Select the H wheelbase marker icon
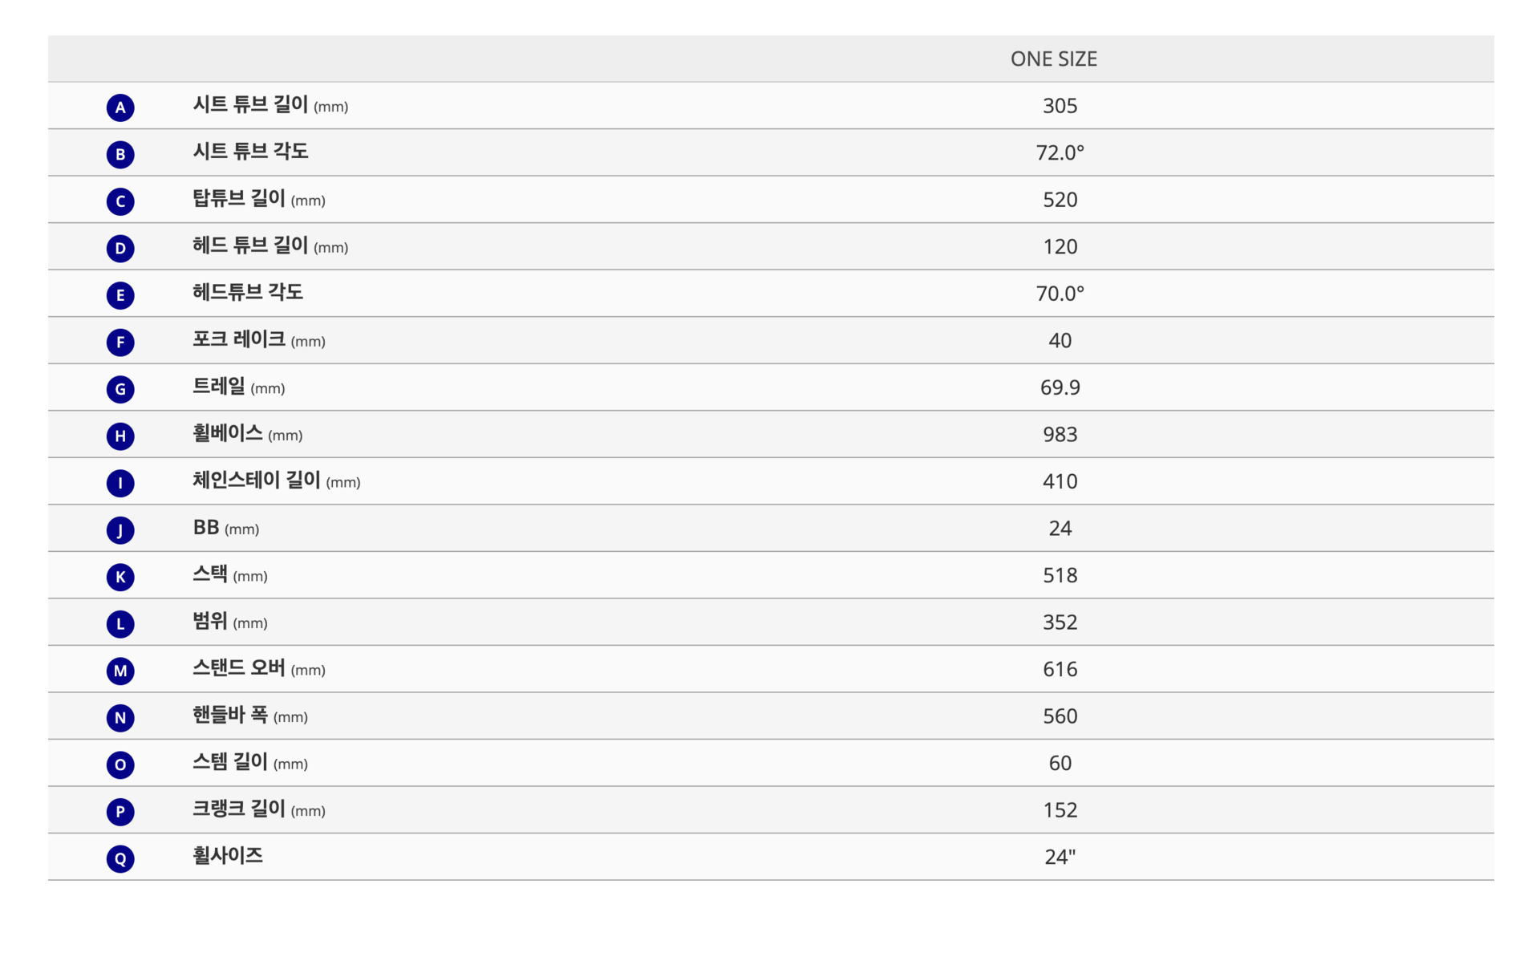The image size is (1540, 953). tap(120, 436)
